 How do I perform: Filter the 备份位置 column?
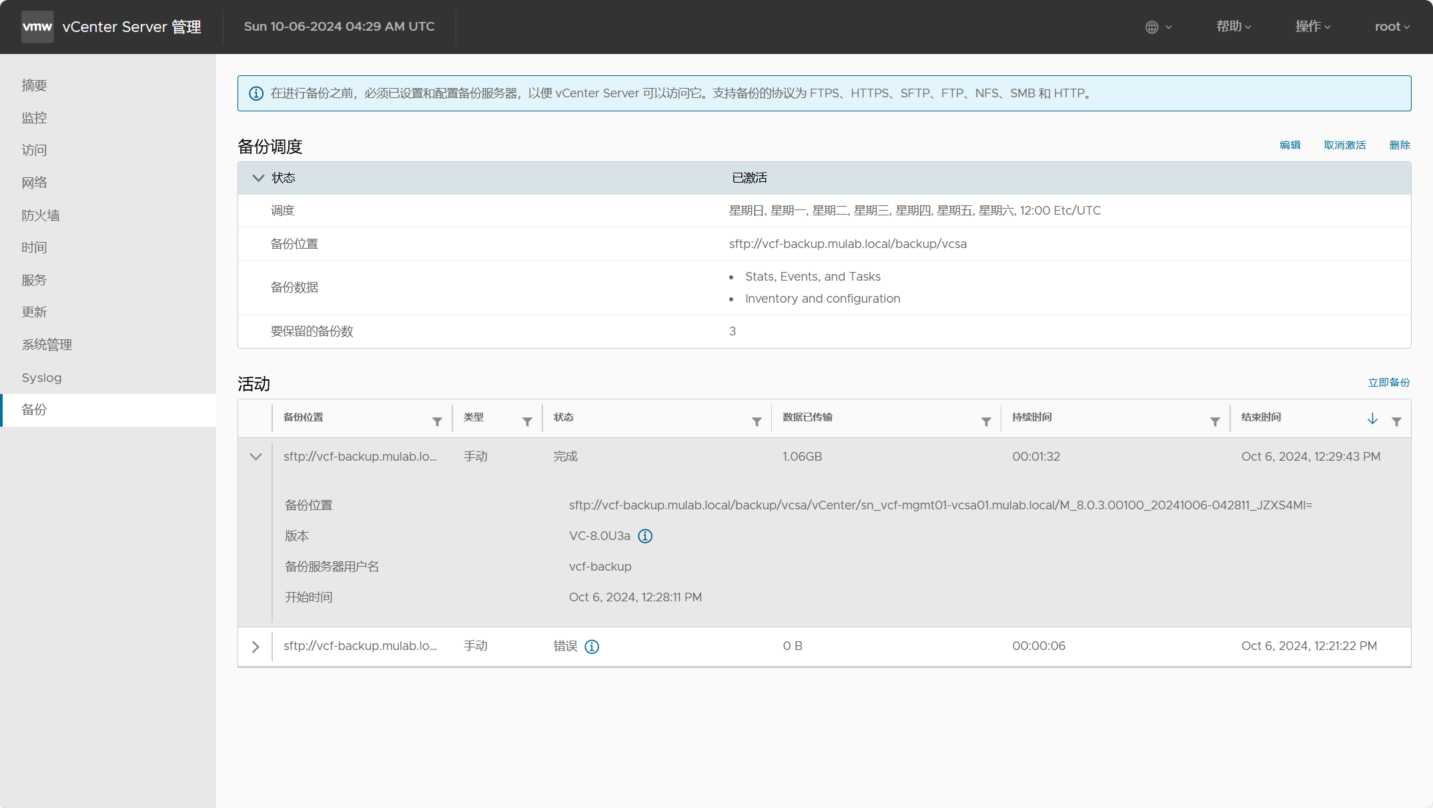[x=437, y=421]
